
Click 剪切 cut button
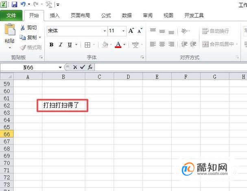click(28, 28)
